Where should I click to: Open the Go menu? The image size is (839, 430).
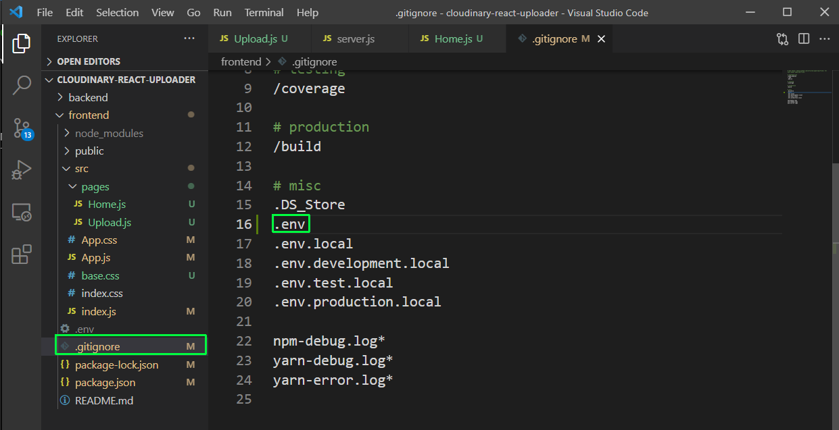(x=193, y=13)
